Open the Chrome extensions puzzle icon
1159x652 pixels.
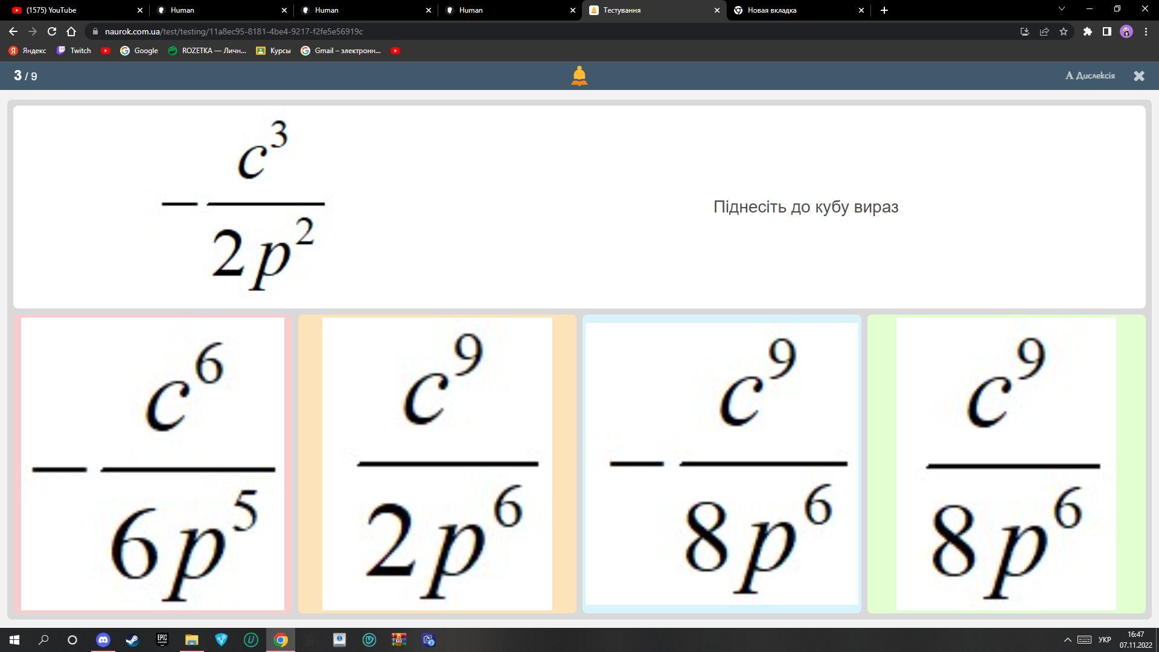1087,31
